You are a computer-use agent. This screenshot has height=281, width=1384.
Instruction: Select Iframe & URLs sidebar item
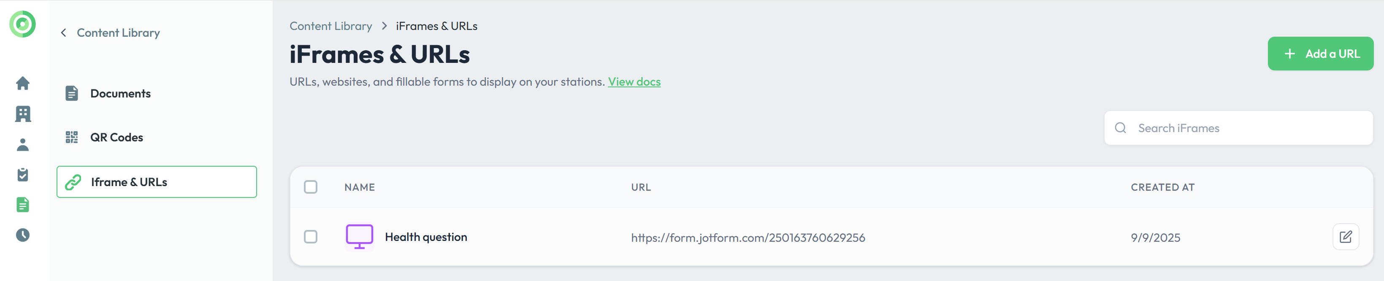[156, 182]
